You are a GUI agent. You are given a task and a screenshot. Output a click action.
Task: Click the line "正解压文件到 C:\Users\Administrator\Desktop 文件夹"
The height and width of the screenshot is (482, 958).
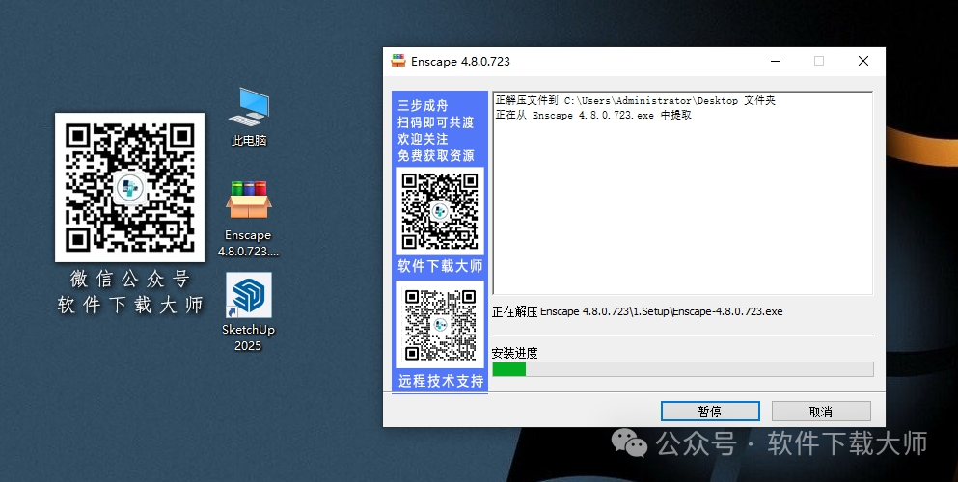pos(636,100)
